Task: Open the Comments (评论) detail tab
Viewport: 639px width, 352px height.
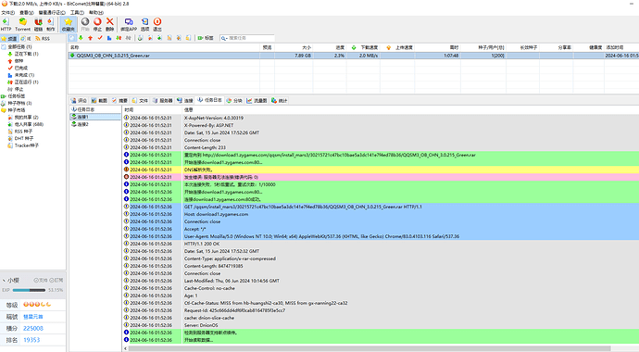Action: 79,100
